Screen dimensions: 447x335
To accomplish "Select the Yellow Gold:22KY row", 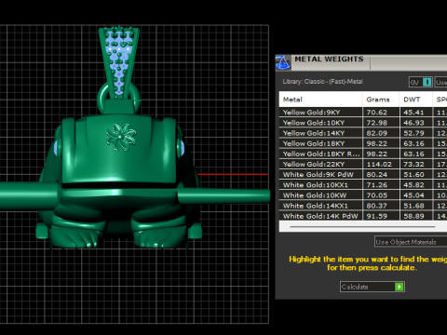I will pyautogui.click(x=363, y=164).
